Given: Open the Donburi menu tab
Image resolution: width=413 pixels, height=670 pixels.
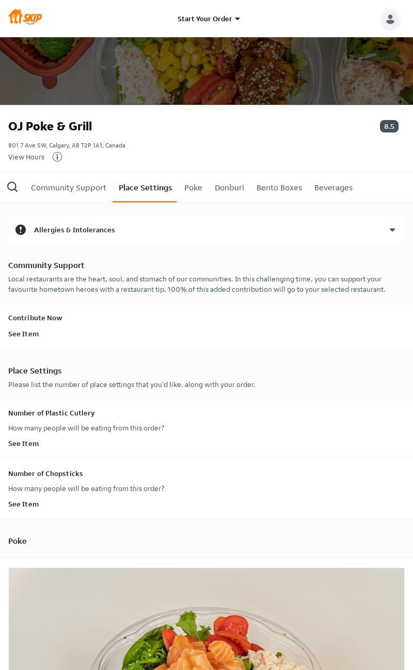Looking at the screenshot, I should point(229,187).
